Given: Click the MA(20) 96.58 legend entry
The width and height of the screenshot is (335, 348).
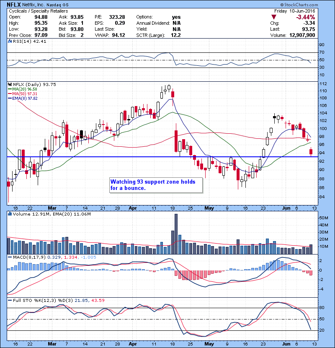Looking at the screenshot, I should pos(23,89).
